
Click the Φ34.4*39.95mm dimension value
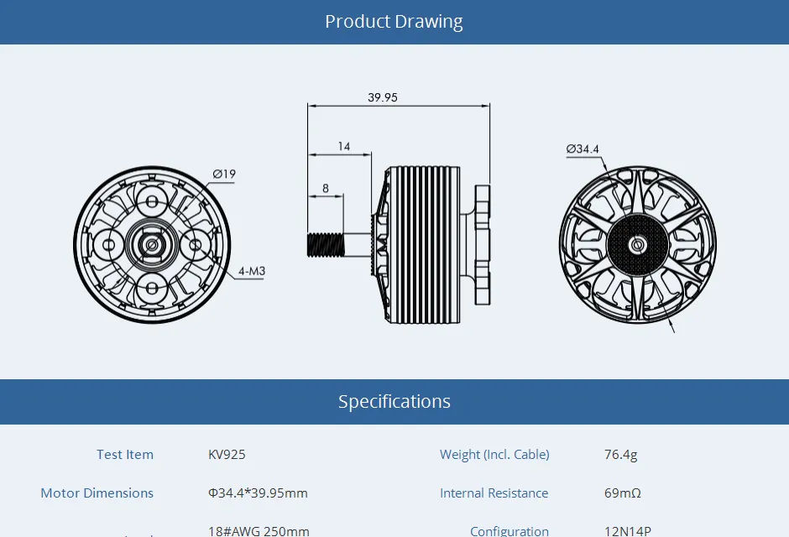click(259, 493)
